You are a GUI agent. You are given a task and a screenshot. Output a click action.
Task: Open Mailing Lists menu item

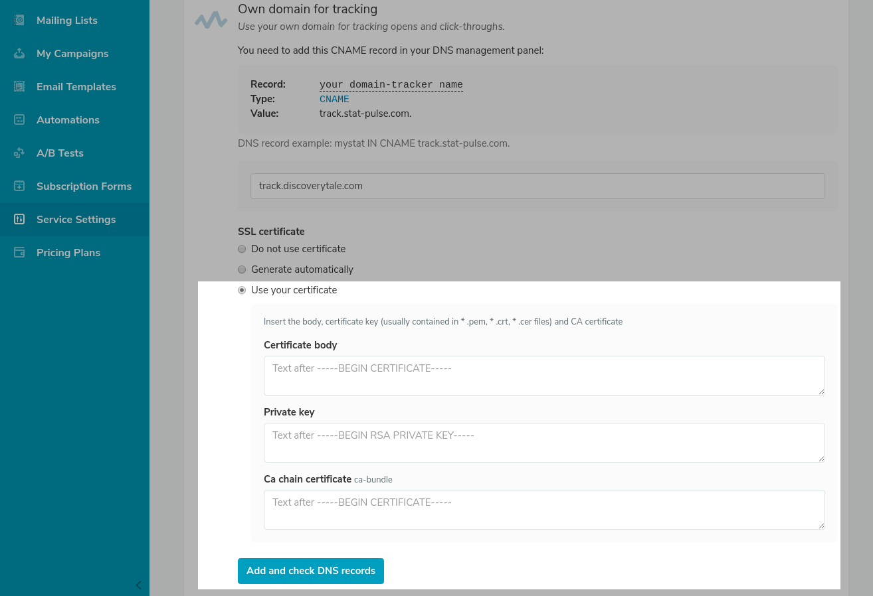point(74,20)
